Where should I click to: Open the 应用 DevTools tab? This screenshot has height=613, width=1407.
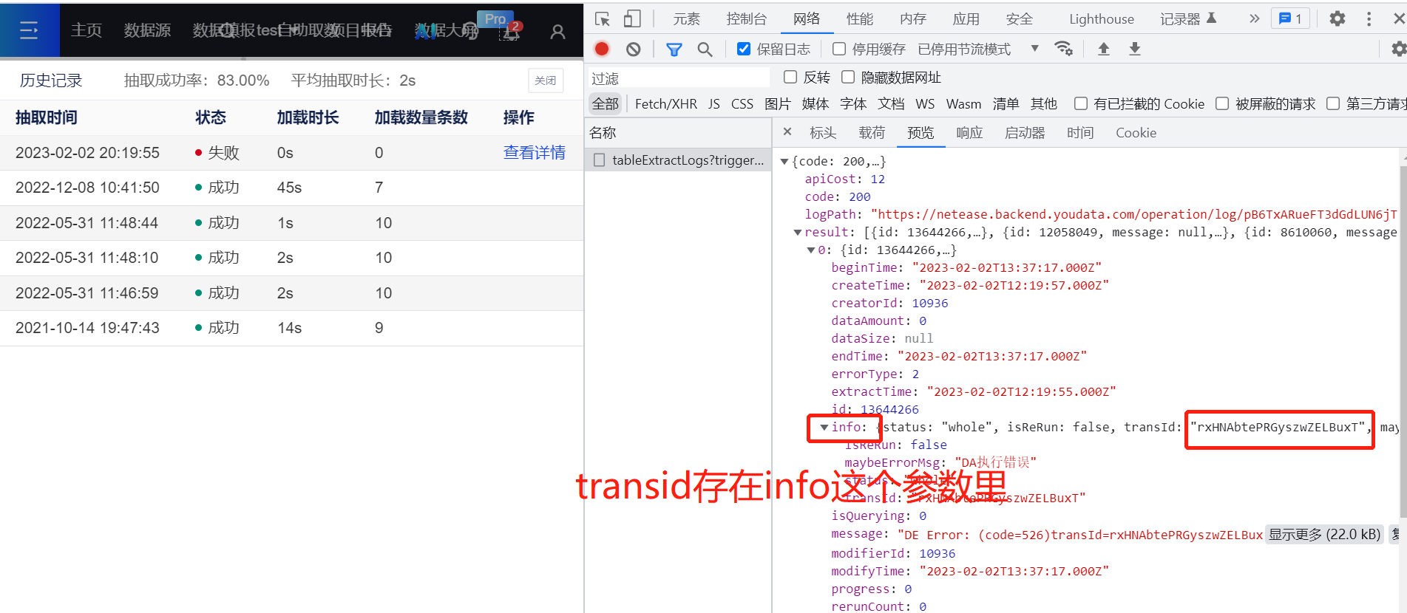pyautogui.click(x=966, y=19)
